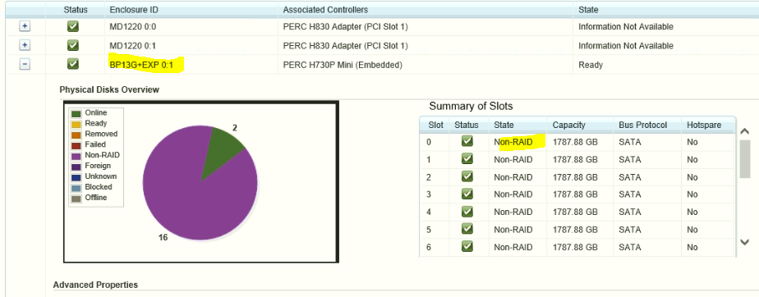Click the slots table scrollbar thumb
Viewport: 759px width, 297px height.
(745, 158)
